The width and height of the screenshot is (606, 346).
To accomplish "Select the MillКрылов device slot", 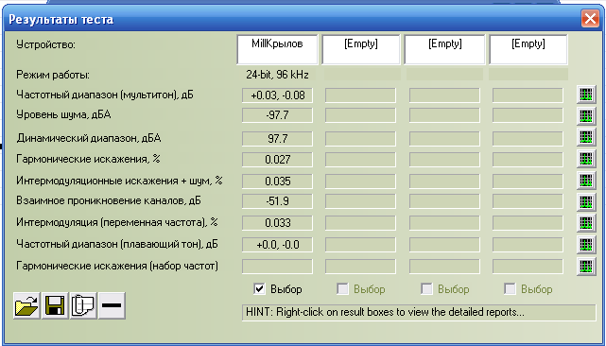I will (x=277, y=49).
